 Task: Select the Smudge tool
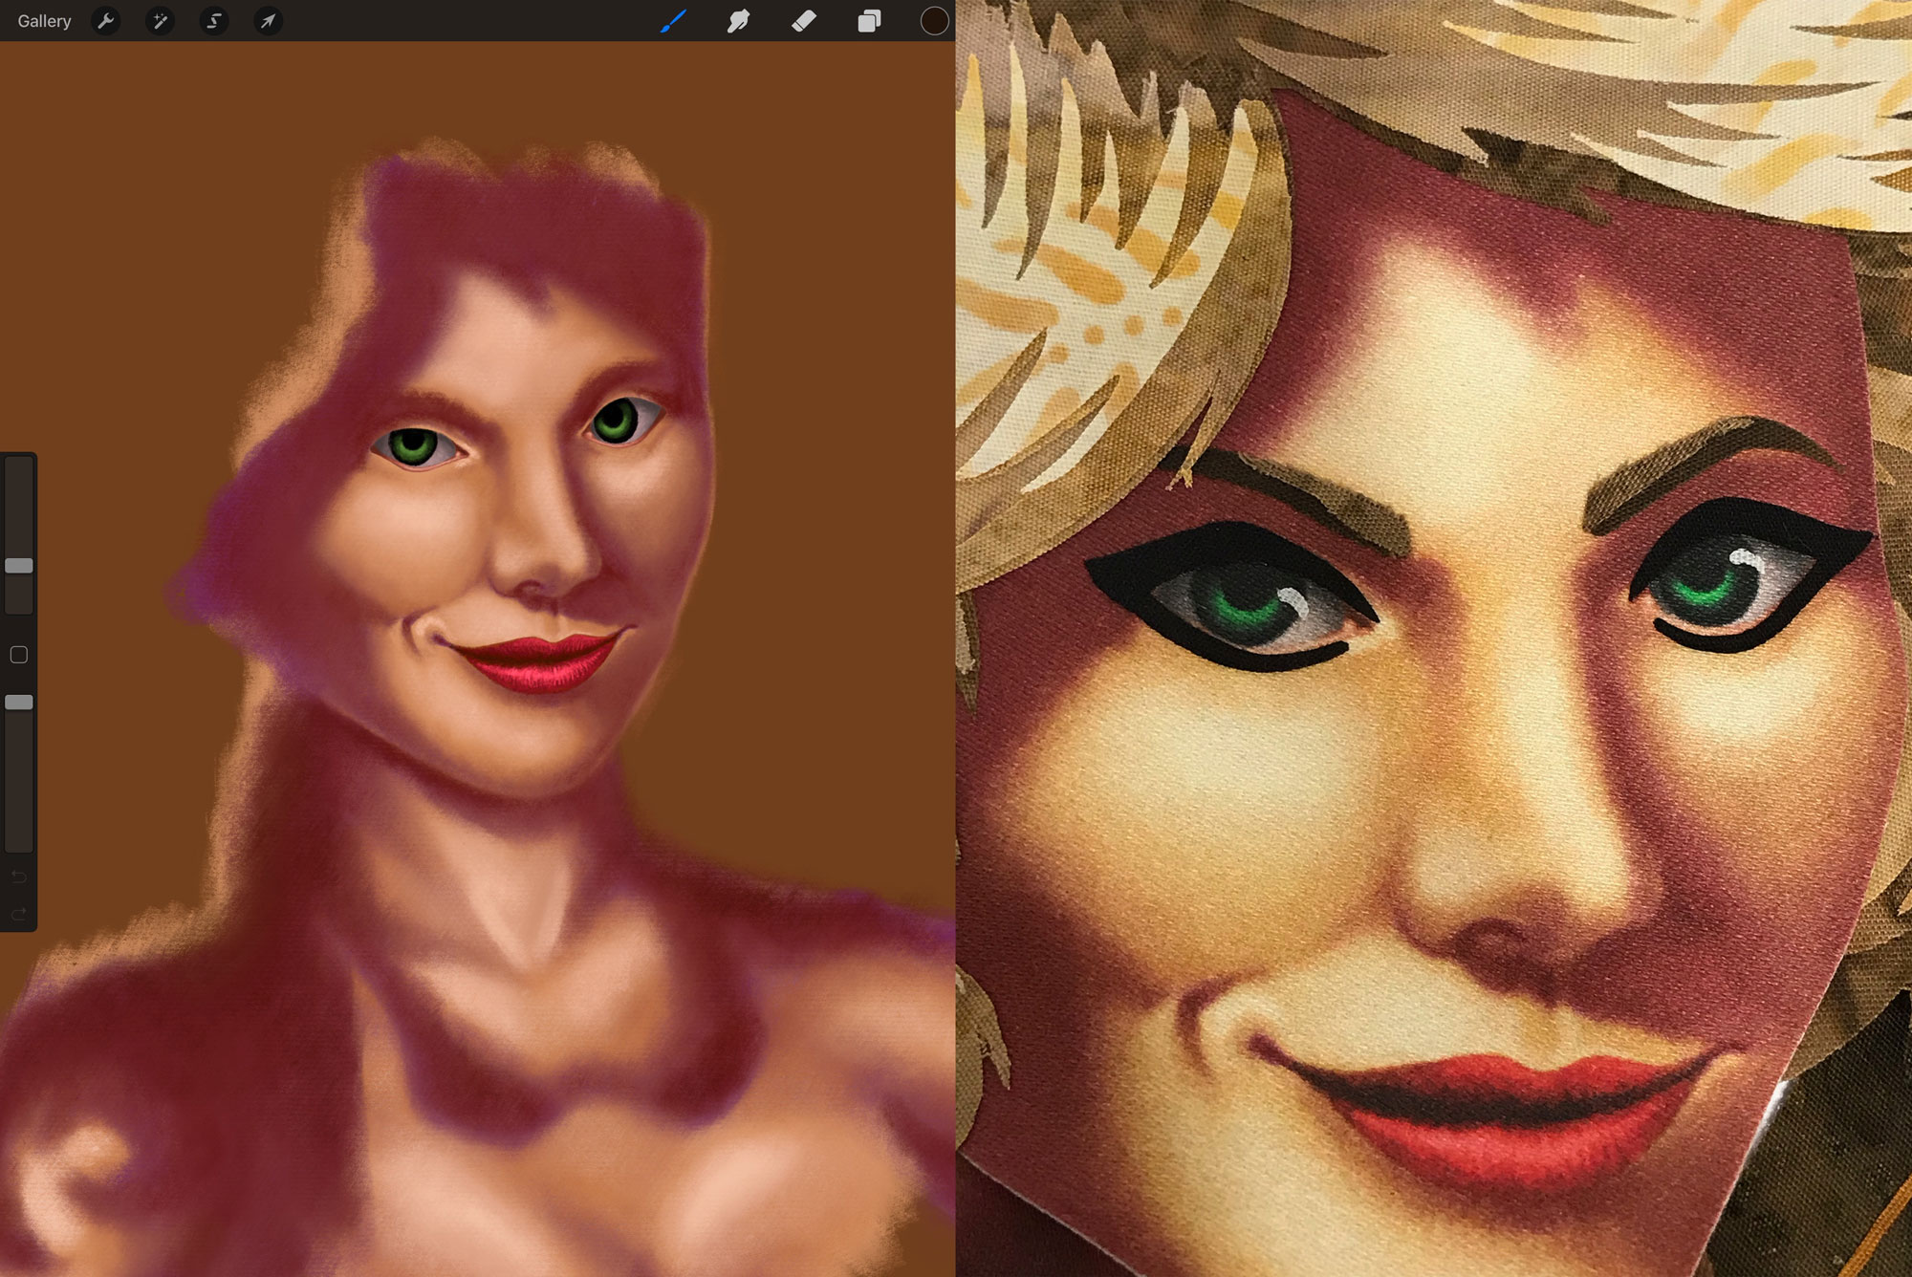(738, 21)
